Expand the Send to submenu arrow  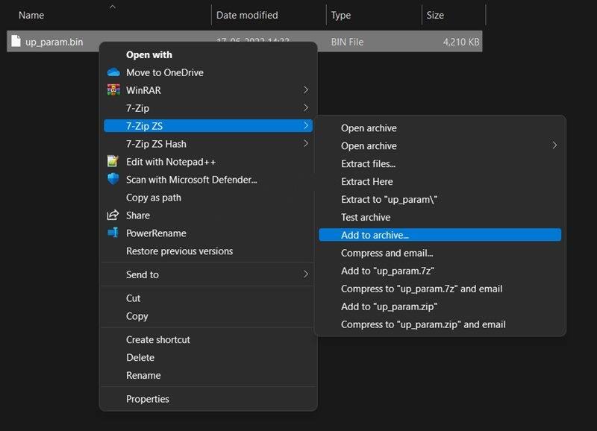(x=306, y=274)
